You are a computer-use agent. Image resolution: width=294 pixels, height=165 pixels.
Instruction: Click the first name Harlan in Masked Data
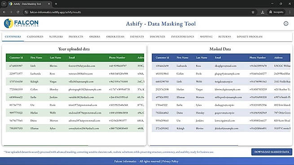tap(180, 90)
